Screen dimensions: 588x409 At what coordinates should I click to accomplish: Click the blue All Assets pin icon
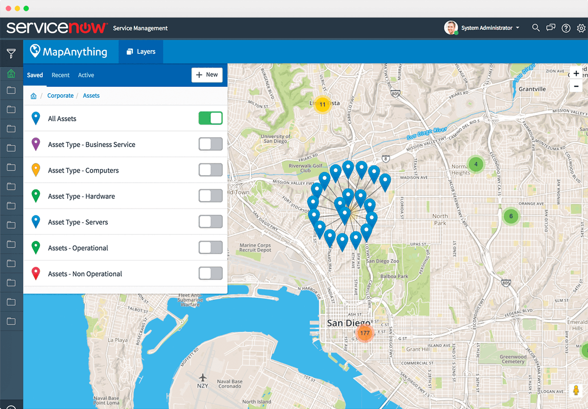pyautogui.click(x=36, y=118)
